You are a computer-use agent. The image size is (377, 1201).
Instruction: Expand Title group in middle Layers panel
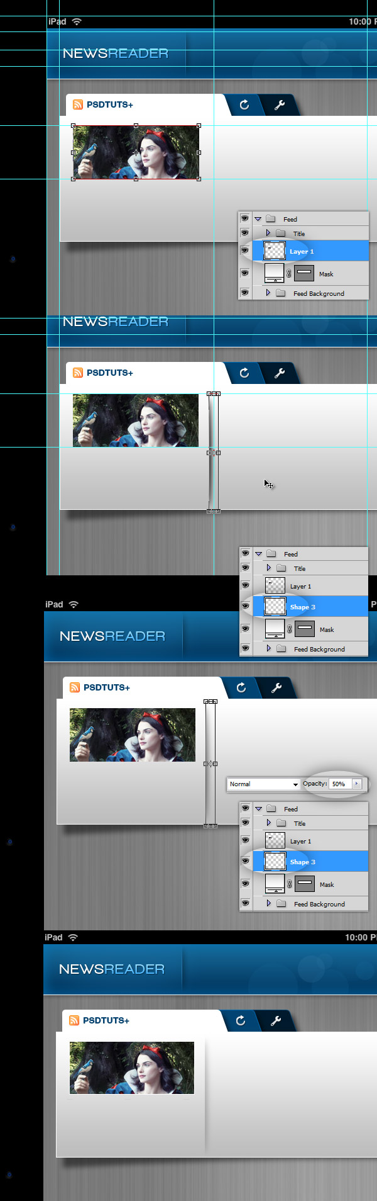[x=268, y=568]
